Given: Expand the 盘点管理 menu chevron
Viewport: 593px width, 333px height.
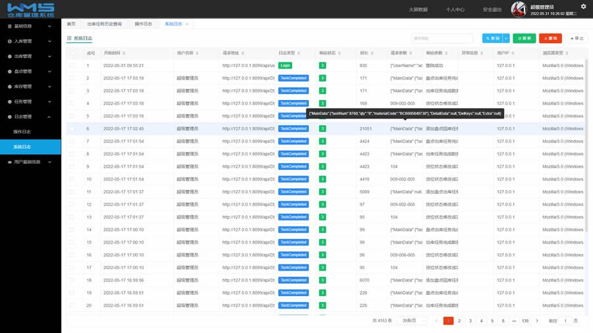Looking at the screenshot, I should [x=49, y=71].
